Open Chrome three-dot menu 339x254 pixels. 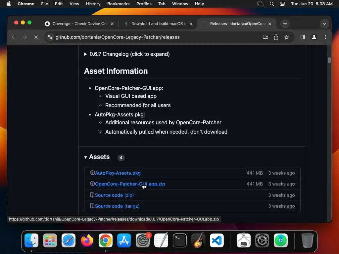coord(325,37)
